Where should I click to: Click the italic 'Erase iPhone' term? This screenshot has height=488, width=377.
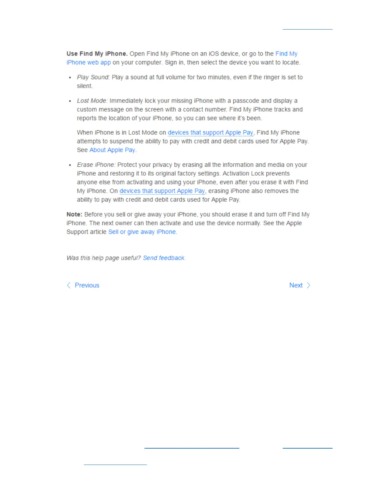96,165
